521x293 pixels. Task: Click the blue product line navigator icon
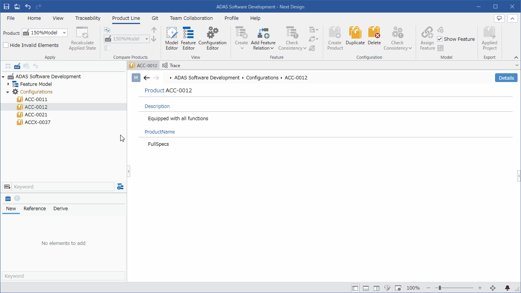(x=17, y=66)
